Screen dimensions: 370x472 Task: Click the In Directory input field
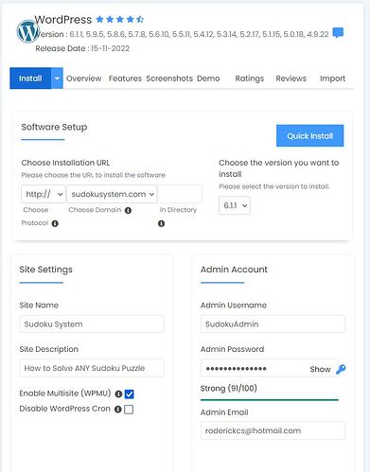[180, 194]
